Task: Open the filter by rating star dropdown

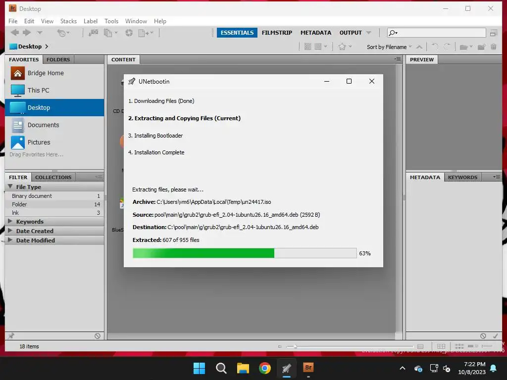Action: click(x=345, y=47)
